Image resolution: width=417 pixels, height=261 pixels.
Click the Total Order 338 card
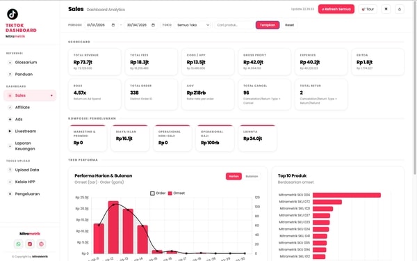point(152,95)
